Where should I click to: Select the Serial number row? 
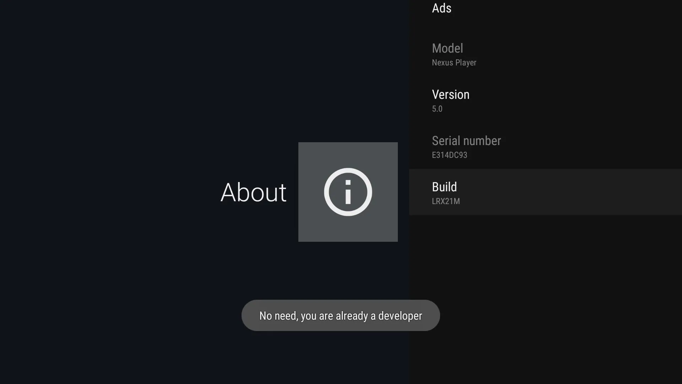point(546,146)
